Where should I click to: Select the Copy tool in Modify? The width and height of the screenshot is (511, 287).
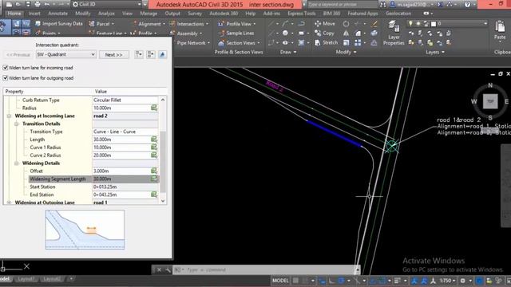pyautogui.click(x=324, y=33)
